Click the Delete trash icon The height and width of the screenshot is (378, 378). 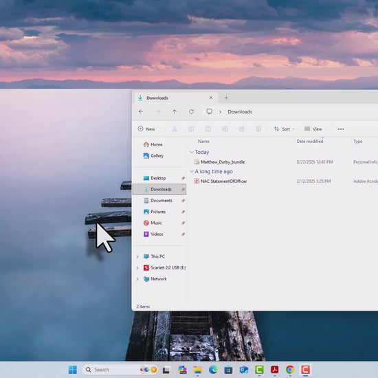pyautogui.click(x=258, y=129)
